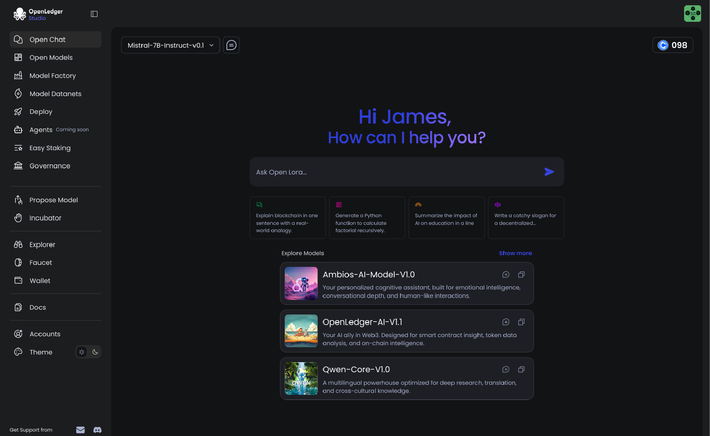The image size is (710, 436).
Task: Go to Easy Staking page
Action: pos(50,148)
